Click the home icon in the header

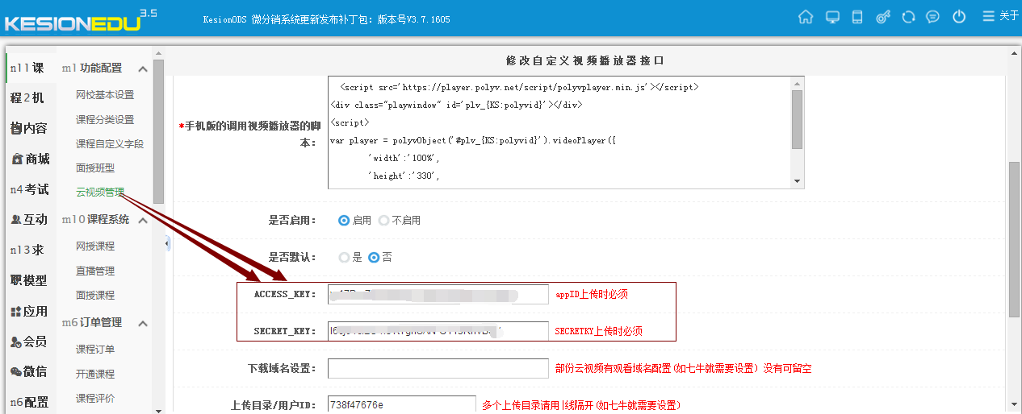(805, 17)
